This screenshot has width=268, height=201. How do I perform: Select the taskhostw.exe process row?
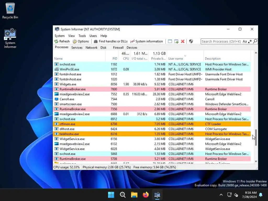pyautogui.click(x=152, y=134)
